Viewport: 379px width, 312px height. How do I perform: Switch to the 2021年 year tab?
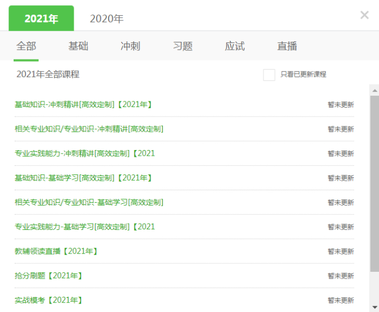41,19
